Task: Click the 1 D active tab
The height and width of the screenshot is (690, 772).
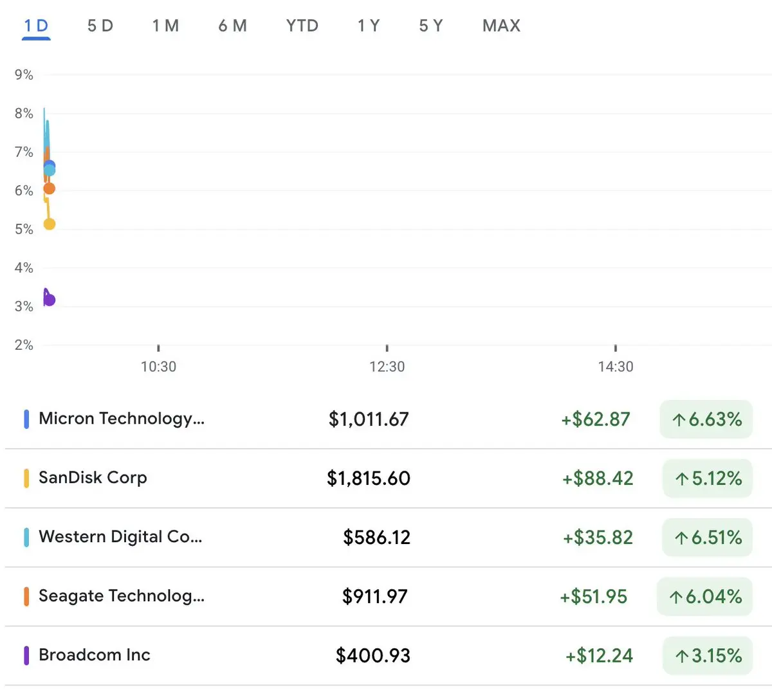Action: click(x=36, y=26)
